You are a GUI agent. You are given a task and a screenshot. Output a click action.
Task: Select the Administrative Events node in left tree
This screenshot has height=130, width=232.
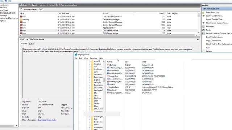click(8, 13)
